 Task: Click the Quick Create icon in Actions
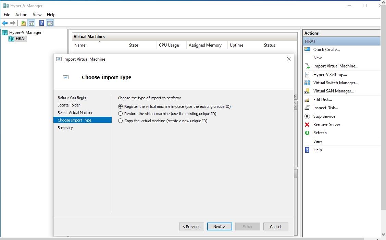[x=307, y=50]
